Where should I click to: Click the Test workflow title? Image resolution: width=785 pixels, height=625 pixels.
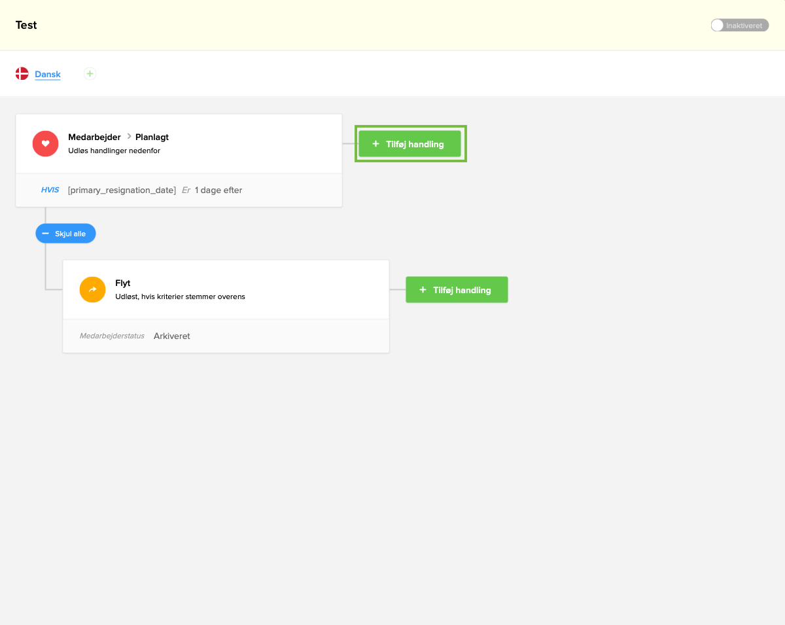pyautogui.click(x=26, y=26)
